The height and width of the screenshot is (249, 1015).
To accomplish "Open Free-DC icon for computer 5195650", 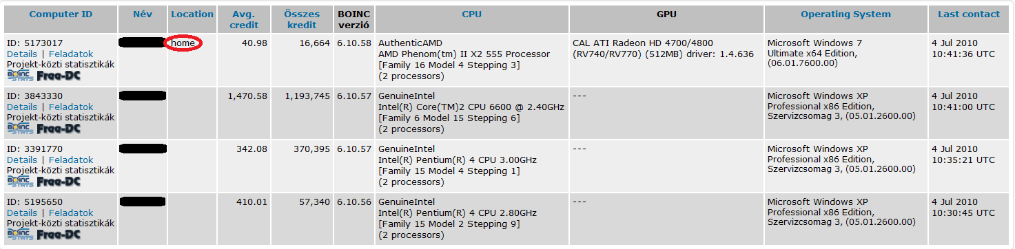I will point(59,235).
